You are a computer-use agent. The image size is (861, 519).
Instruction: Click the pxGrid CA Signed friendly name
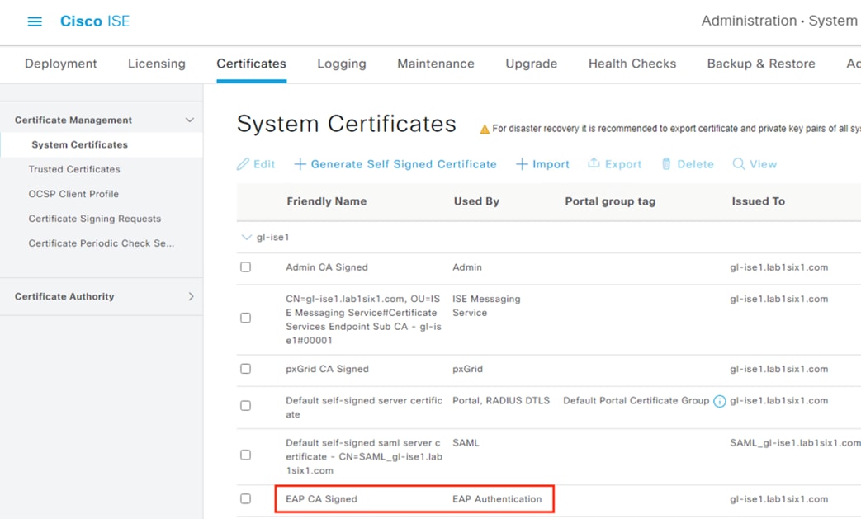click(x=327, y=369)
